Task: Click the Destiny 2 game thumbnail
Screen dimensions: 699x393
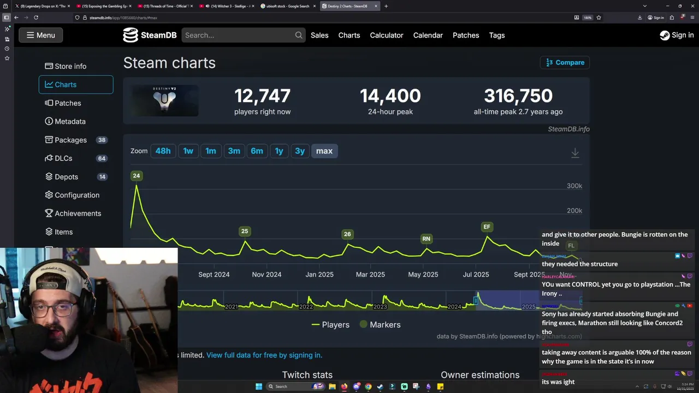Action: pos(165,100)
